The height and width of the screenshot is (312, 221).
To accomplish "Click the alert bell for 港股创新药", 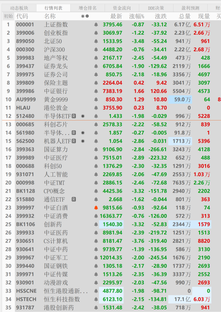I will click(x=96, y=308).
